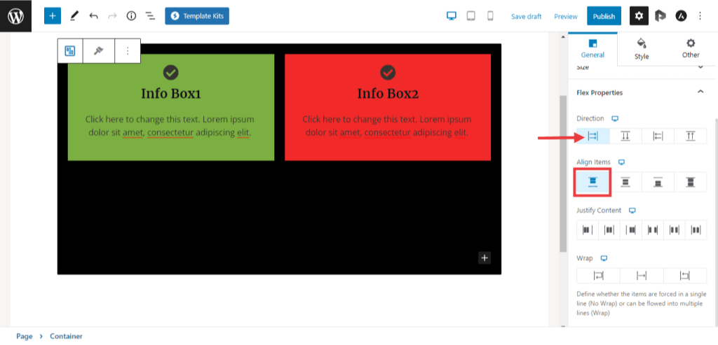Collapse the Flex Properties section
This screenshot has width=718, height=345.
point(700,92)
